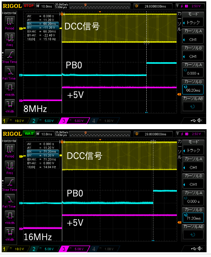Click the RIGOL logo beside the WAIT indicator
Viewport: 211px width, 257px height.
(x=12, y=134)
